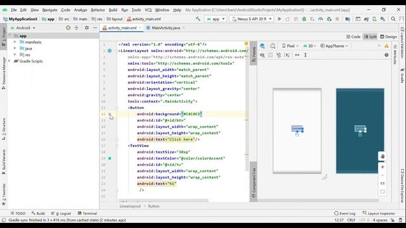Viewport: 406px width, 228px height.
Task: Open the help question mark icon
Action: point(386,55)
